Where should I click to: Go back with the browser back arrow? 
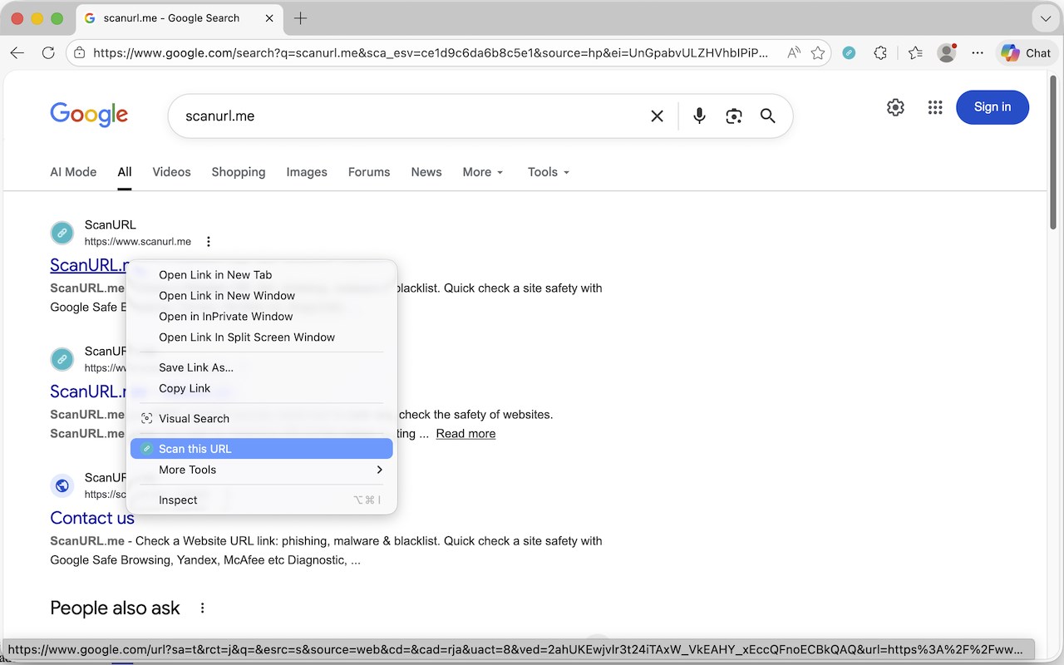[x=17, y=52]
